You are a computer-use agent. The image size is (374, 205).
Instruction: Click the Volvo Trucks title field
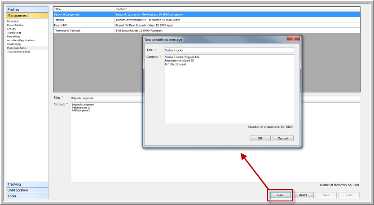229,50
